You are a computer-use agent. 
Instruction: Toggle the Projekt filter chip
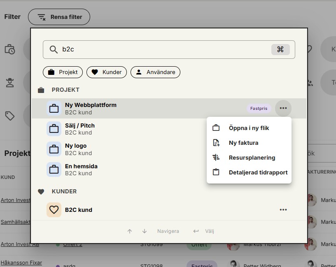(63, 72)
